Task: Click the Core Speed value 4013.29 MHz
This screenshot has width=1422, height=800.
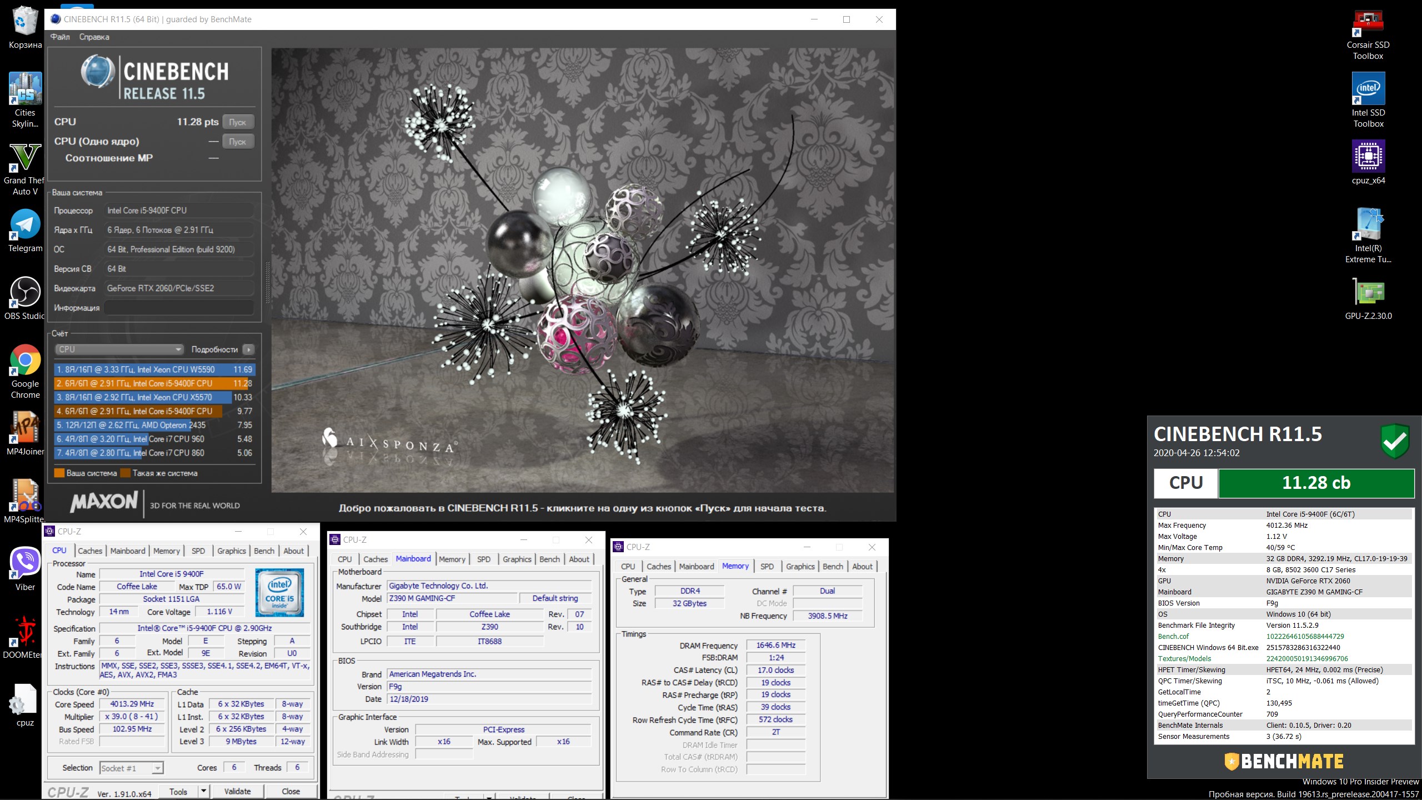Action: click(132, 704)
